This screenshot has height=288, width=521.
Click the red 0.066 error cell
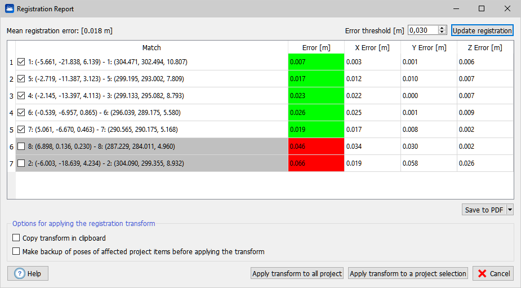(316, 163)
